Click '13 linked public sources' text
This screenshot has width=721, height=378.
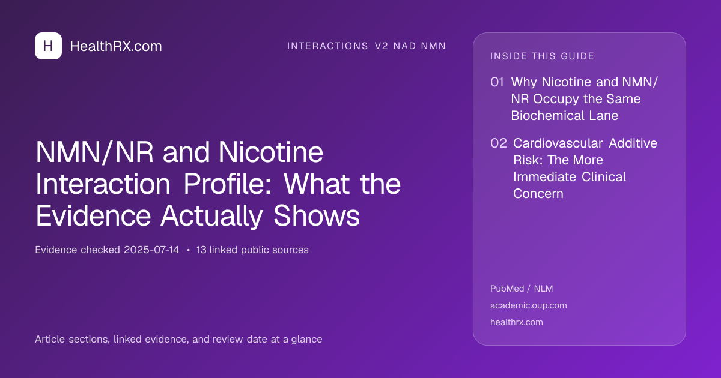252,250
